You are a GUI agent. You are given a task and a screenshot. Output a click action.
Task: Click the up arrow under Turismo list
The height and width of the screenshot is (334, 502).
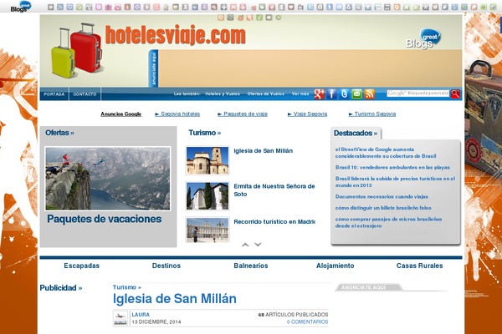click(x=245, y=245)
